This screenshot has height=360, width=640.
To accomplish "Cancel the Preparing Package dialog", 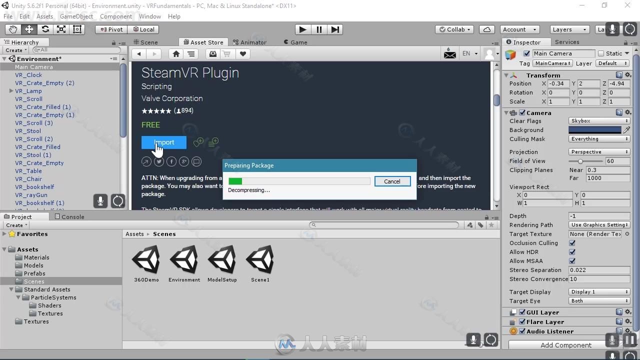I will coord(392,181).
